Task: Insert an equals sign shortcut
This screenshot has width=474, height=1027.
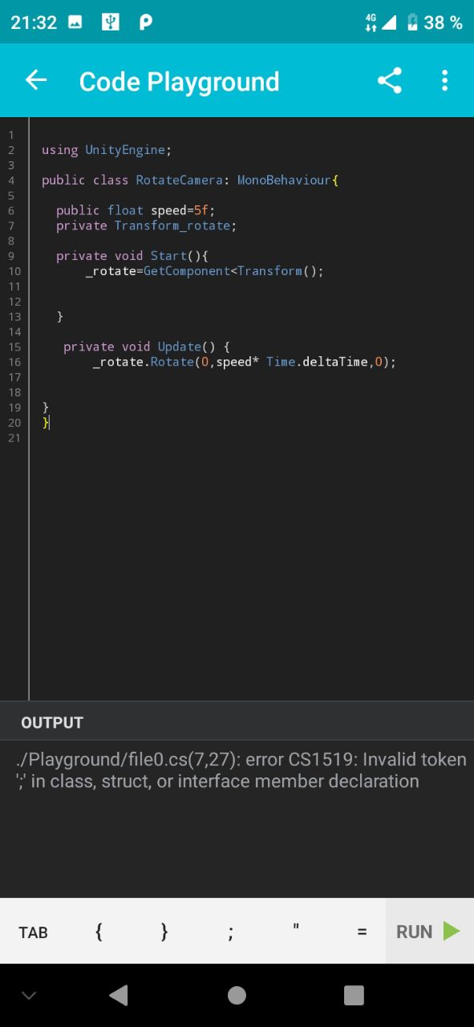Action: point(362,932)
